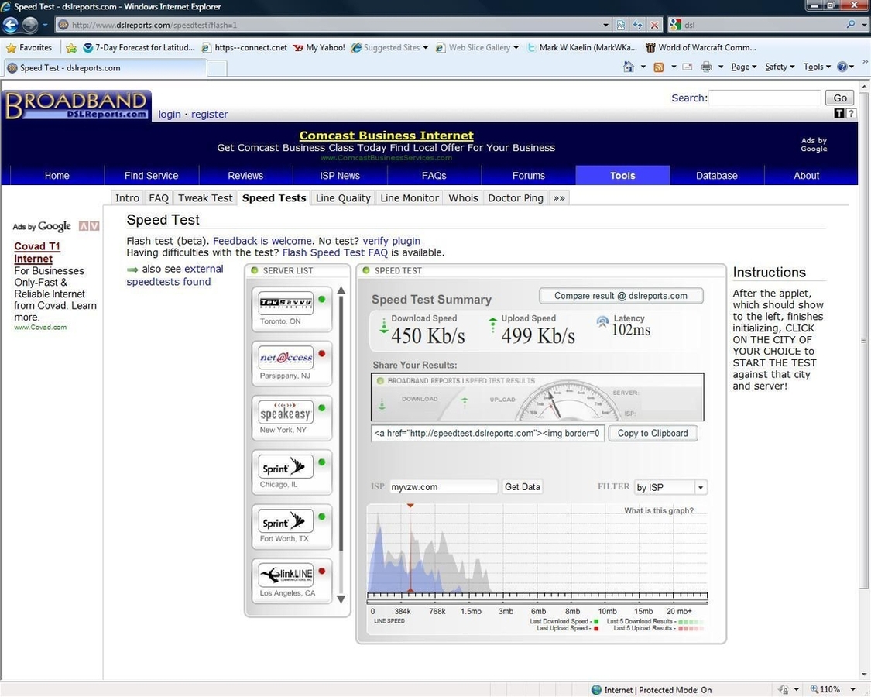
Task: Click Add to Favorites Bar star icon
Action: [71, 48]
